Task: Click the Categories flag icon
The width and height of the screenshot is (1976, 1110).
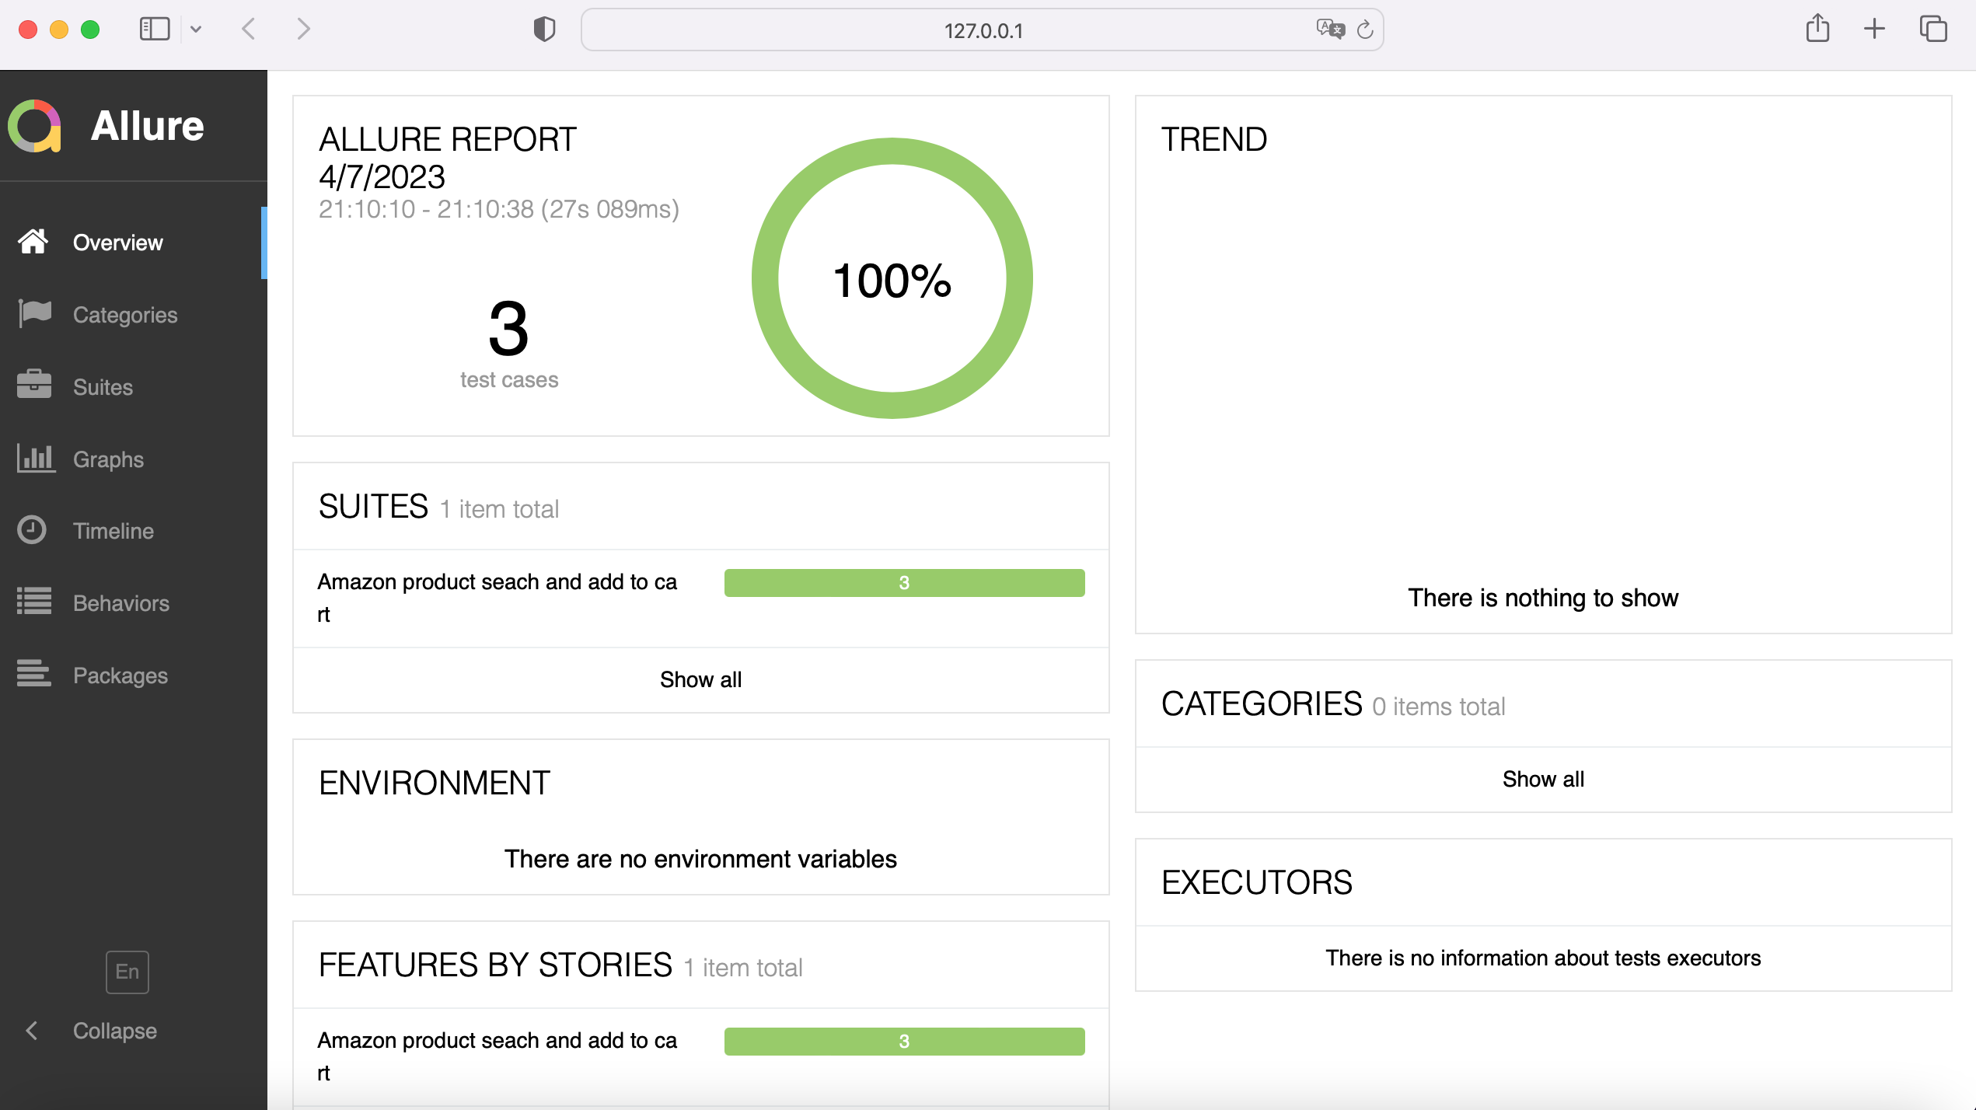Action: coord(34,314)
